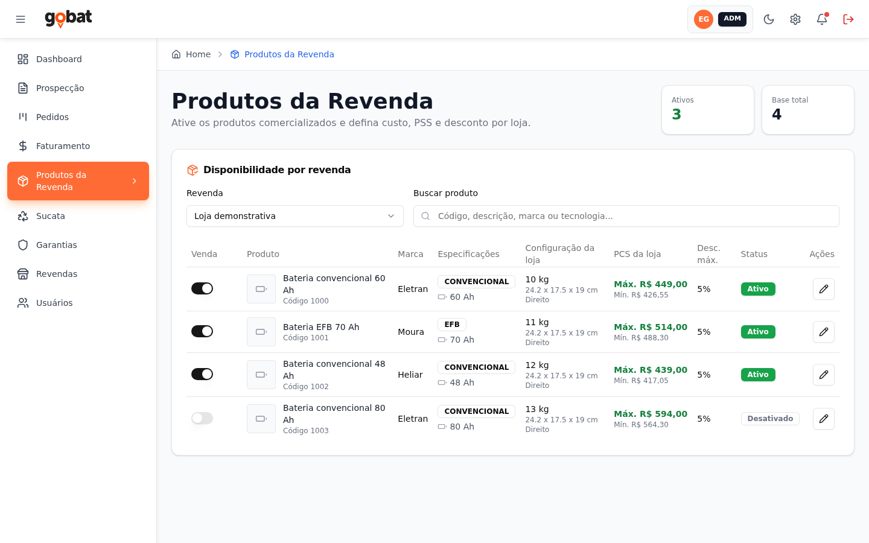Open the Loja demonstrativa dropdown
This screenshot has width=869, height=543.
(295, 216)
